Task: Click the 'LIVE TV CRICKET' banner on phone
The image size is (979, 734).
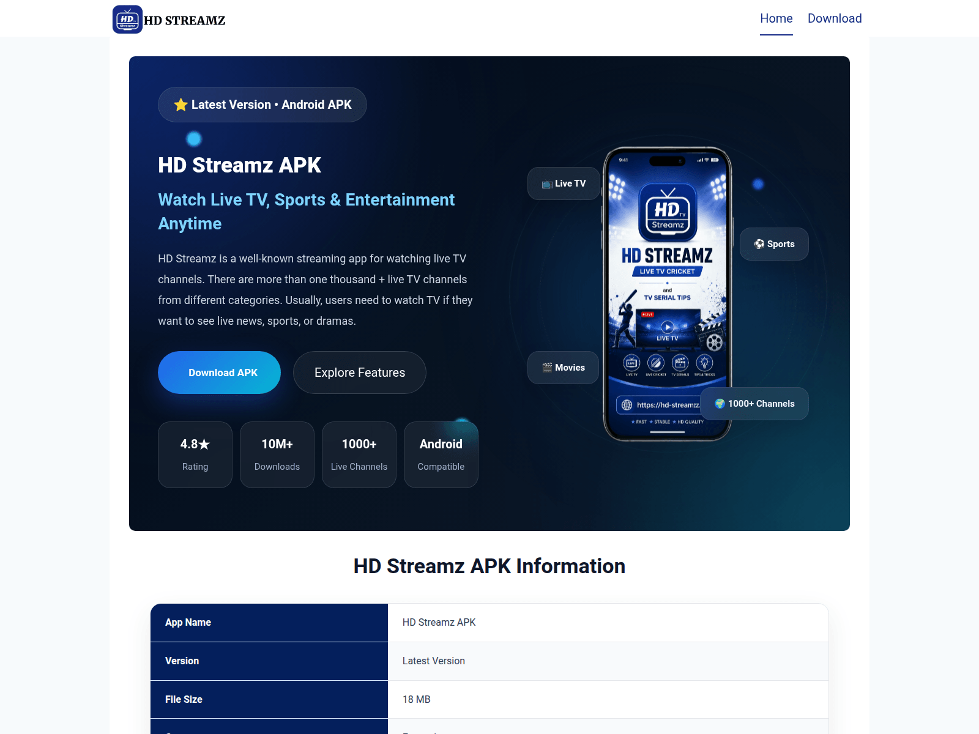Action: [668, 272]
